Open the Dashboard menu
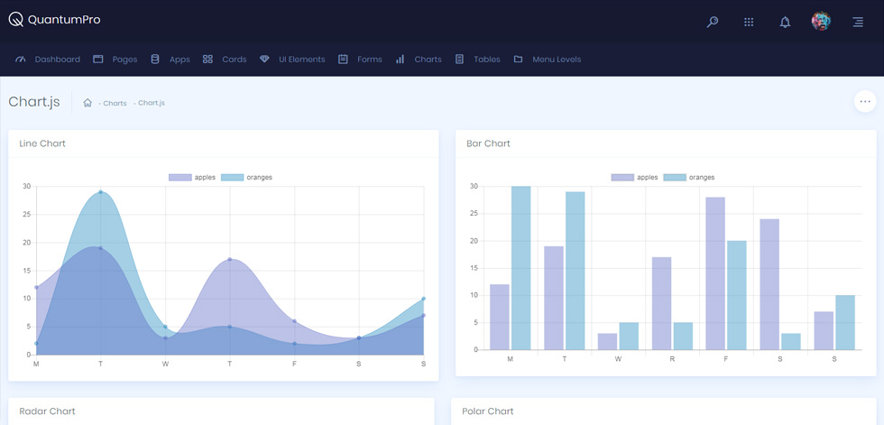 pyautogui.click(x=58, y=60)
